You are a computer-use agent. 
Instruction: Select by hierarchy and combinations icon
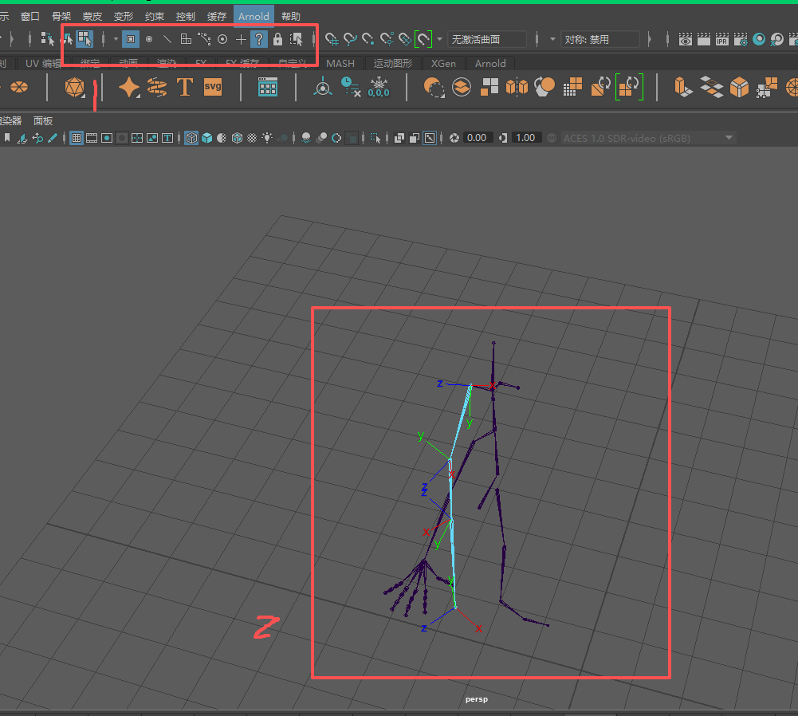click(x=47, y=39)
